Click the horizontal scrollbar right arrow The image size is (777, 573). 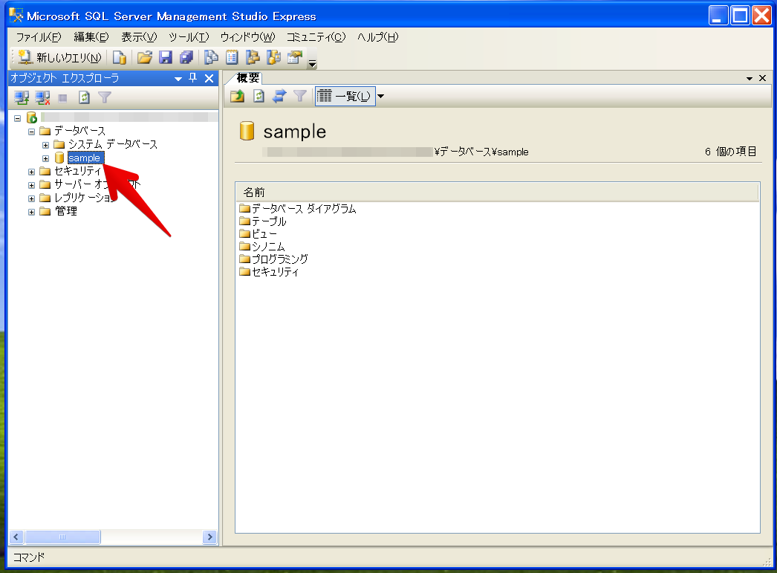point(210,537)
